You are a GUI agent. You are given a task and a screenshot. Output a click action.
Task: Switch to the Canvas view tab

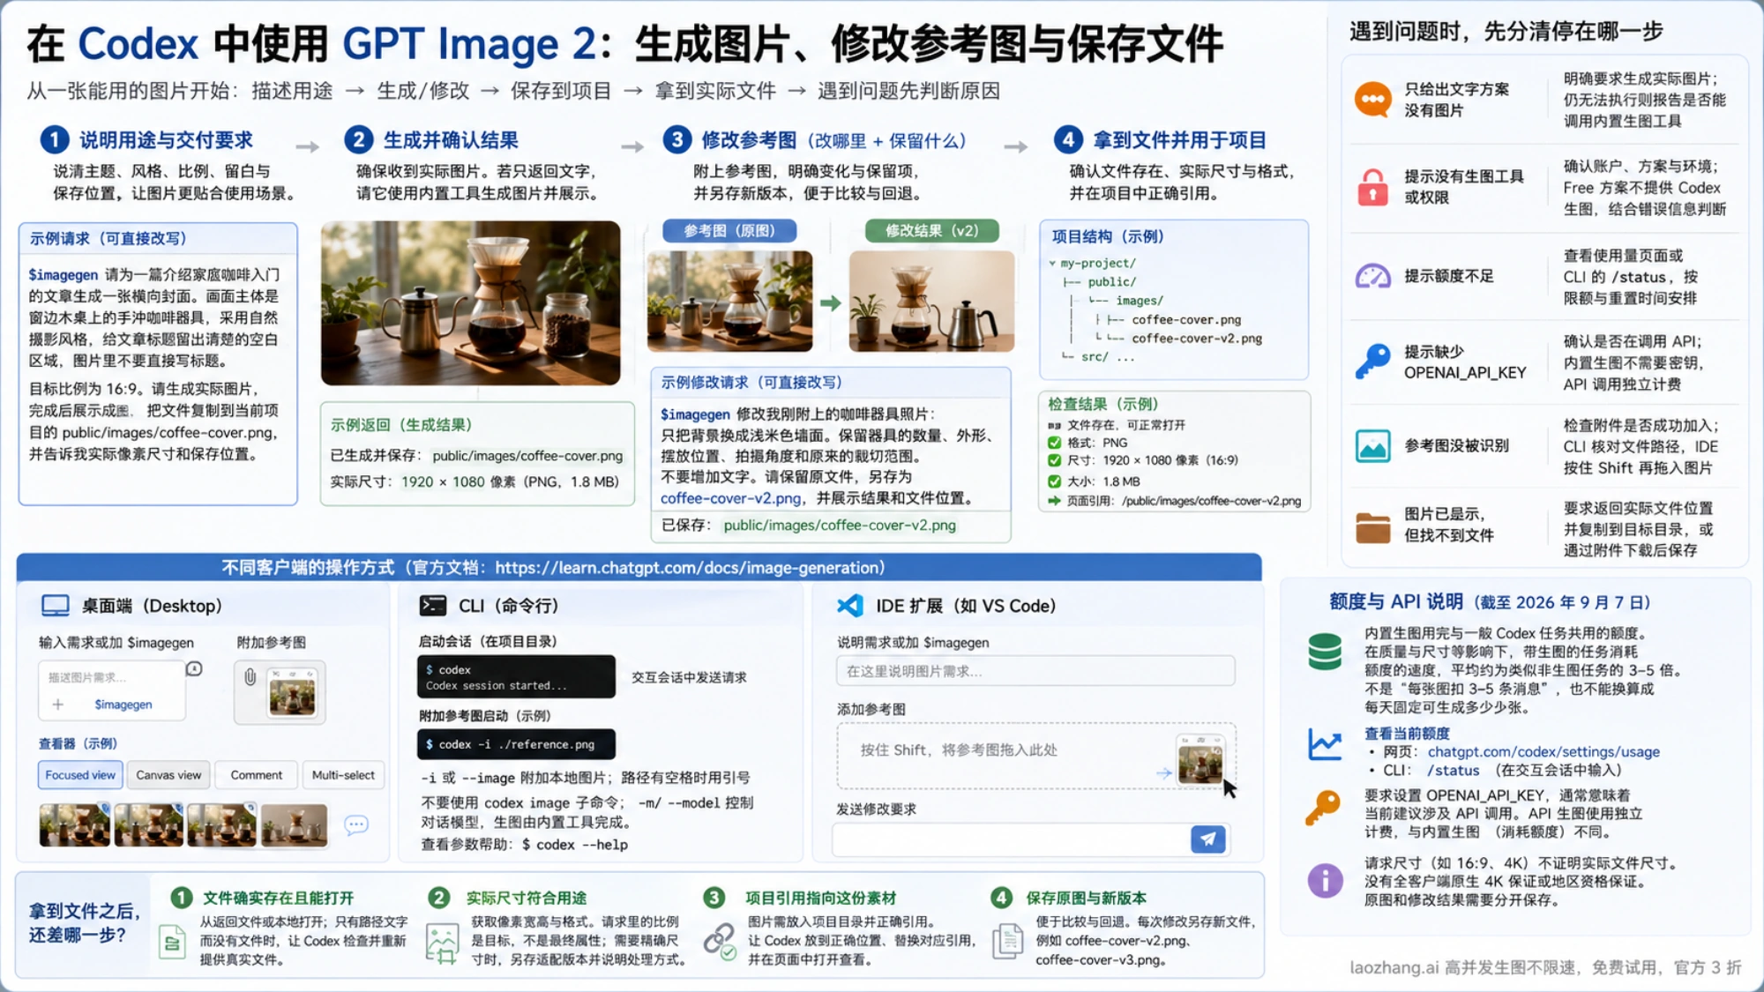[x=168, y=775]
